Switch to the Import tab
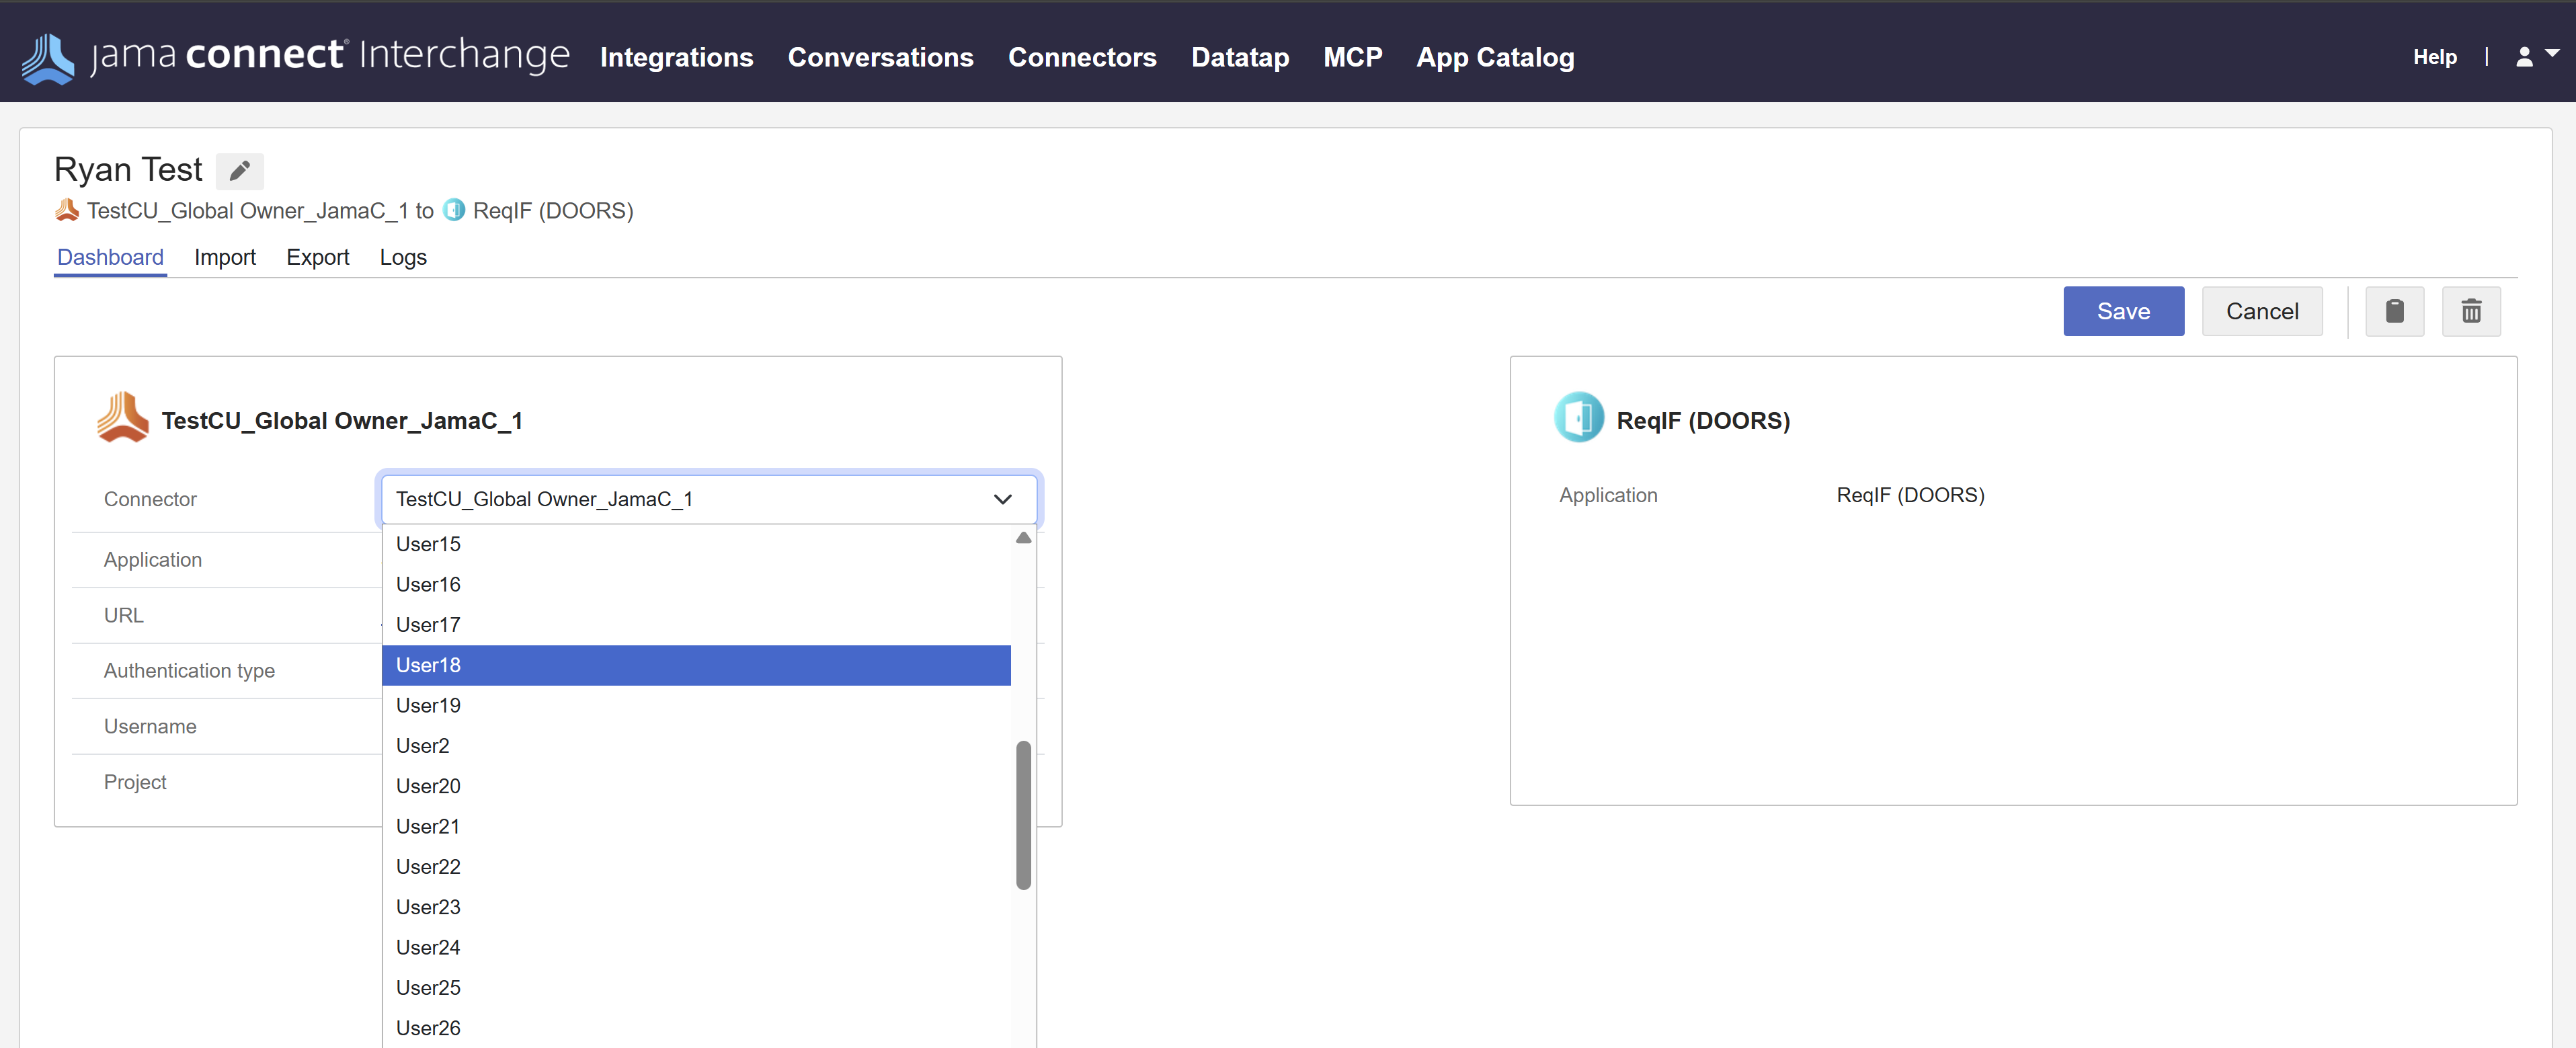This screenshot has width=2576, height=1048. click(225, 257)
